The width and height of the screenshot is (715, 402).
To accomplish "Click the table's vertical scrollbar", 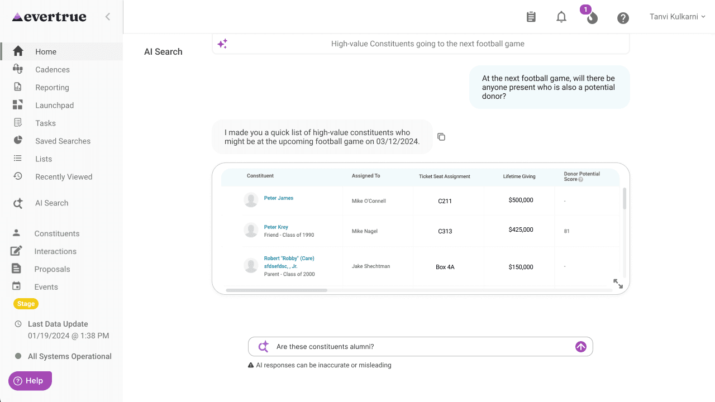I will pyautogui.click(x=625, y=199).
